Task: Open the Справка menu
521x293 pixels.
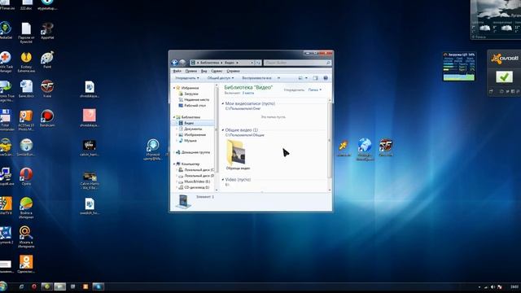Action: [x=234, y=71]
